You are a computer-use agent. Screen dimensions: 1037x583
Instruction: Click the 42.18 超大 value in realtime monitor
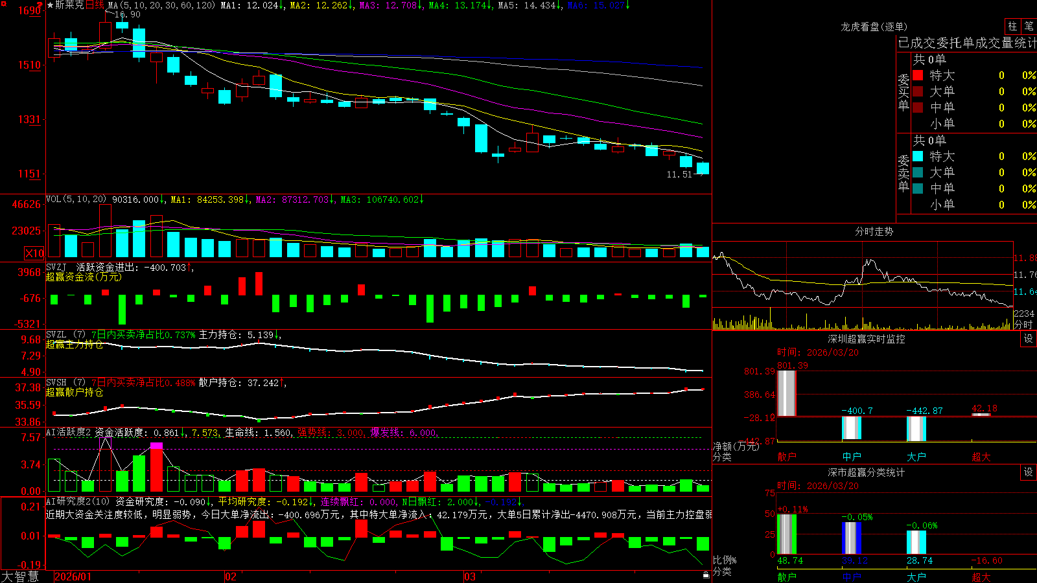tap(985, 408)
